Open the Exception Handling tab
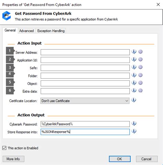Viewport: 163px width, 165px height. (x=51, y=31)
